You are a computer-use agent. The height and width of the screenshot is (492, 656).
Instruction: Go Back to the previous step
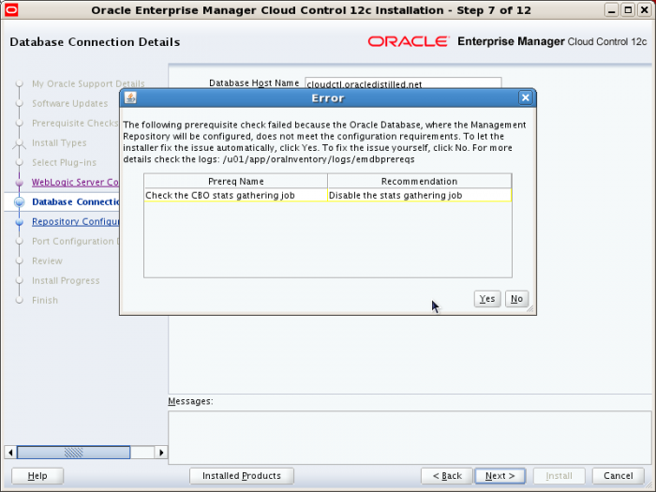[x=447, y=476]
